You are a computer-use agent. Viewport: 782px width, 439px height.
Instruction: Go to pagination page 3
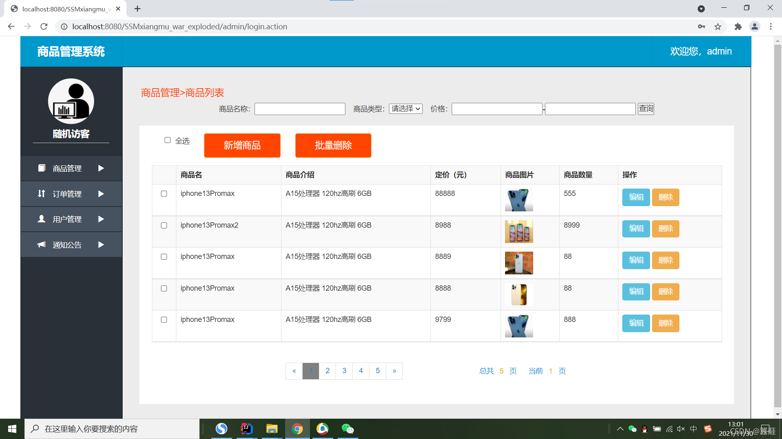(344, 371)
